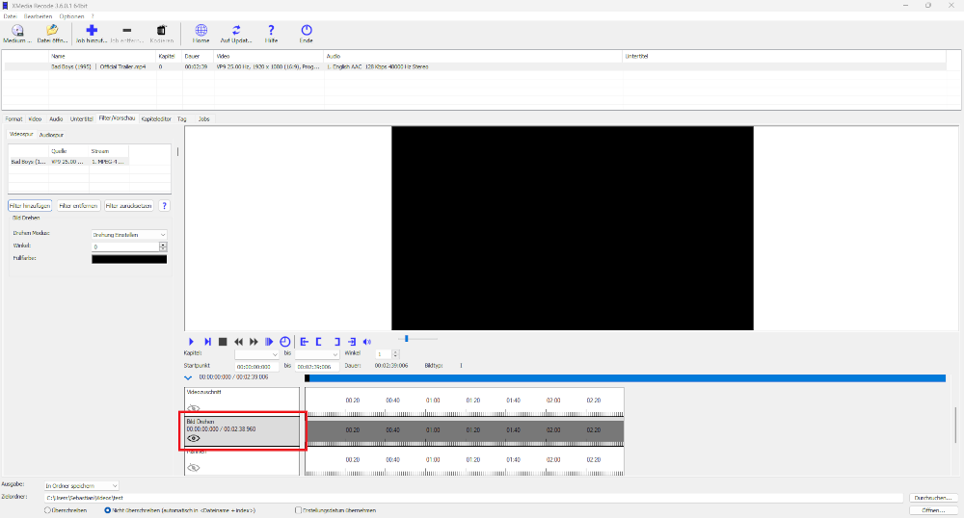Click the Zielordner path input field
964x518 pixels.
coord(473,498)
